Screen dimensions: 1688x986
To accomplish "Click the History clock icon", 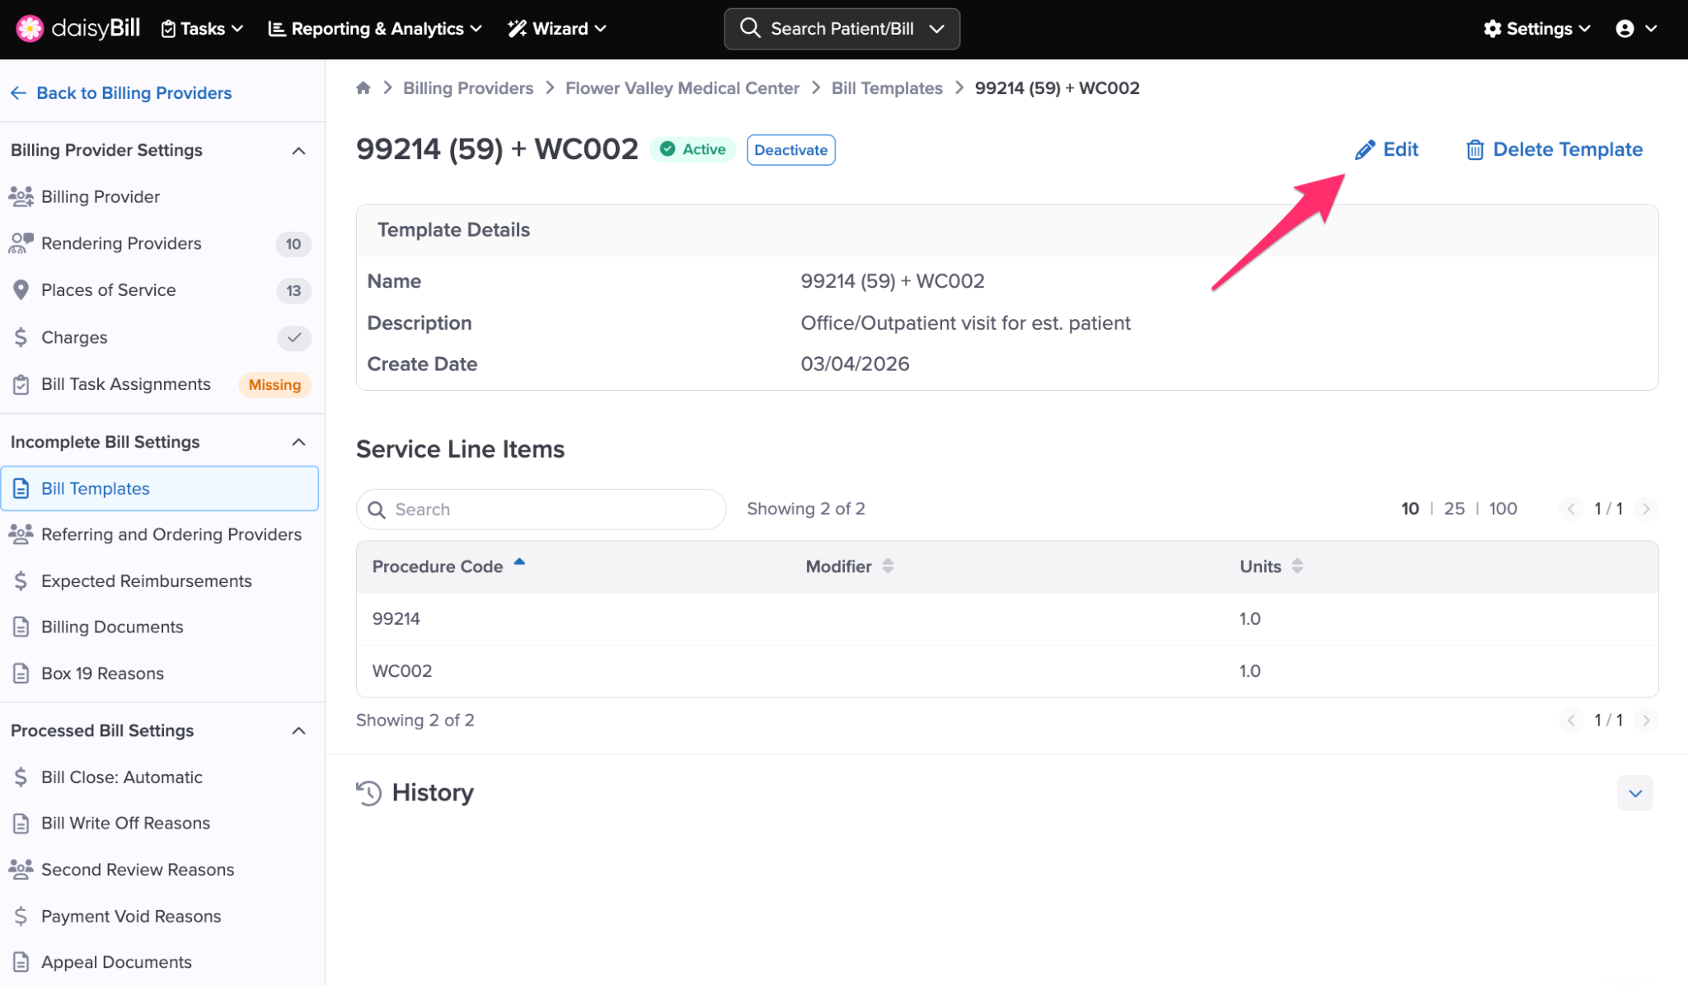I will 368,792.
